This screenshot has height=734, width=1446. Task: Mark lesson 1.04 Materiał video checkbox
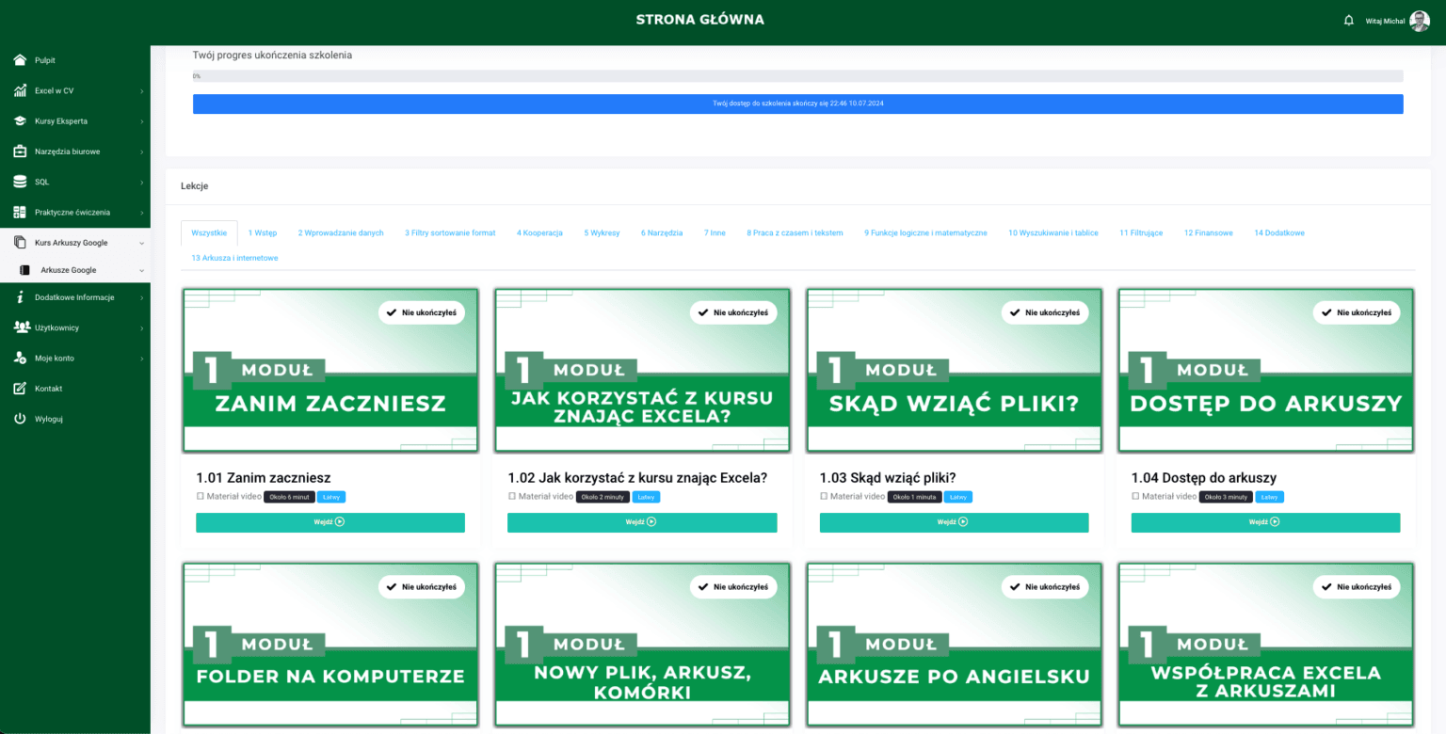click(x=1135, y=496)
